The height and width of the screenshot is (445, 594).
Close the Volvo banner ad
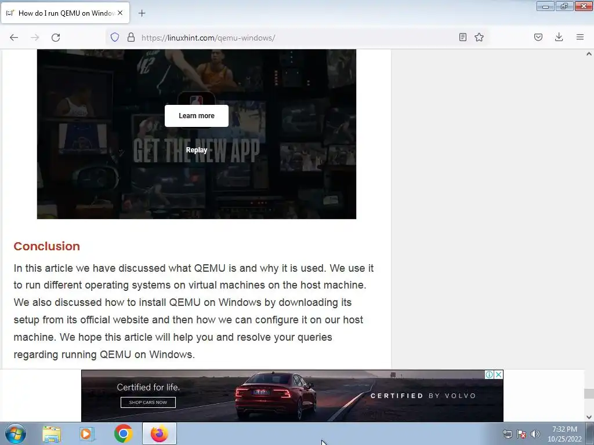[x=499, y=375]
